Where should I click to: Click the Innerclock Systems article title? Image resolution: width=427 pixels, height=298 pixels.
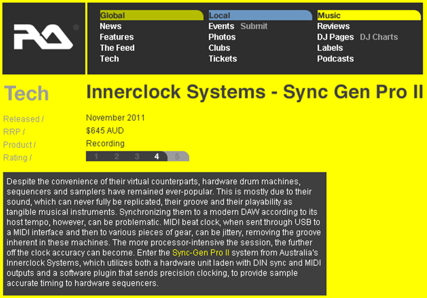point(255,91)
